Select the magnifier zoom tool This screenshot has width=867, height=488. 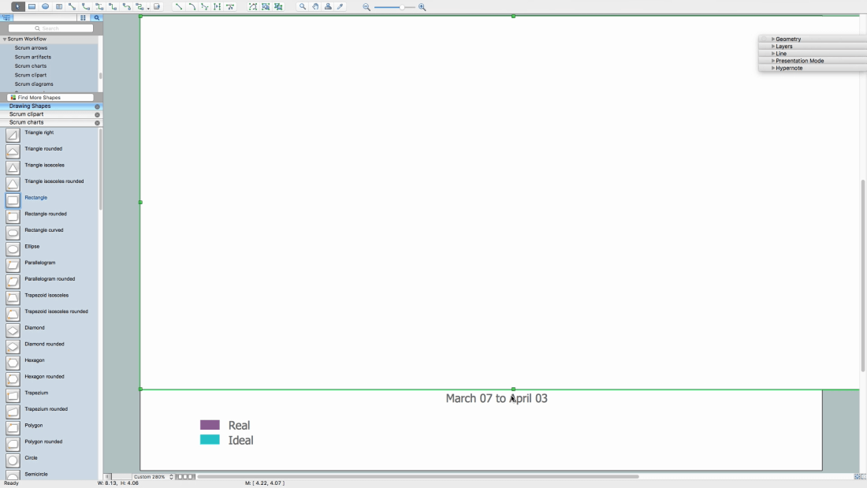pos(303,6)
